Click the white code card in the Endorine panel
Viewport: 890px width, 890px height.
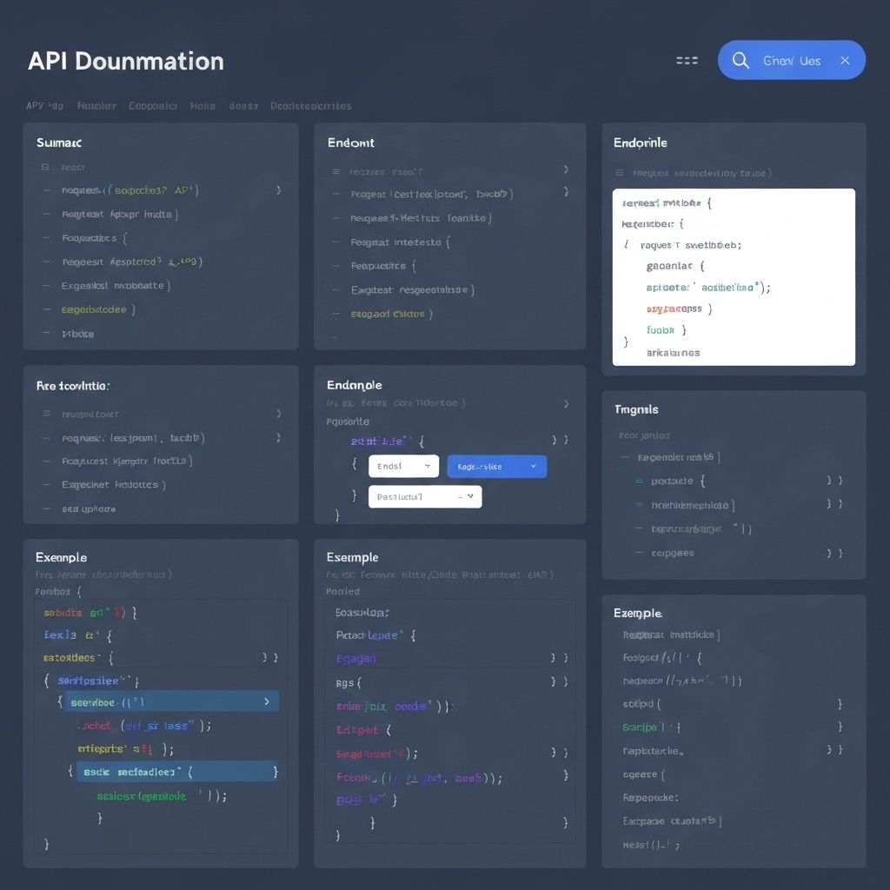point(734,277)
